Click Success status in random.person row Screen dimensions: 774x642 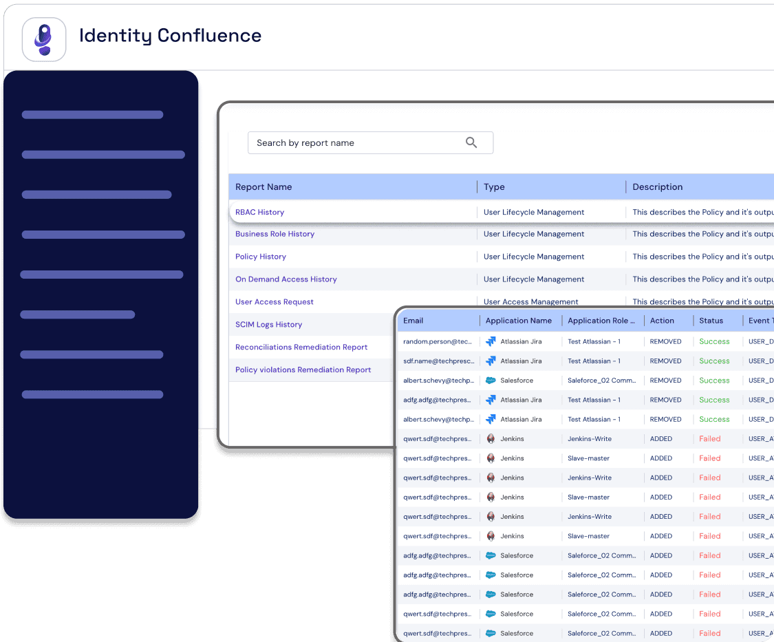pyautogui.click(x=714, y=341)
